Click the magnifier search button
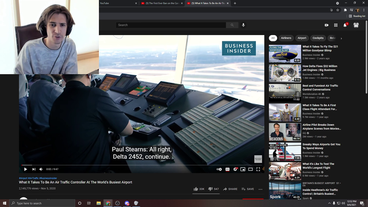The height and width of the screenshot is (207, 368). coord(232,25)
